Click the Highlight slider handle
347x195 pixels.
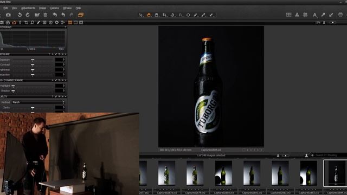click(x=13, y=86)
